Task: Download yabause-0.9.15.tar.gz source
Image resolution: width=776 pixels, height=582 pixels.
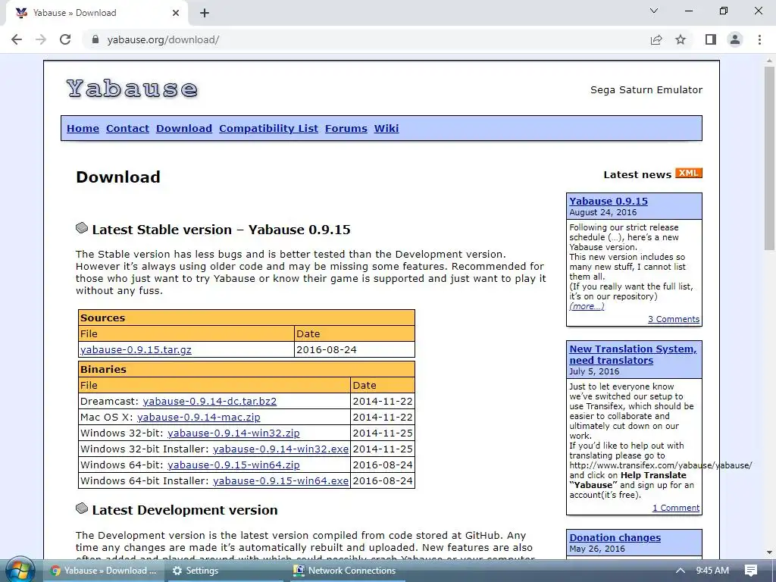Action: 136,349
